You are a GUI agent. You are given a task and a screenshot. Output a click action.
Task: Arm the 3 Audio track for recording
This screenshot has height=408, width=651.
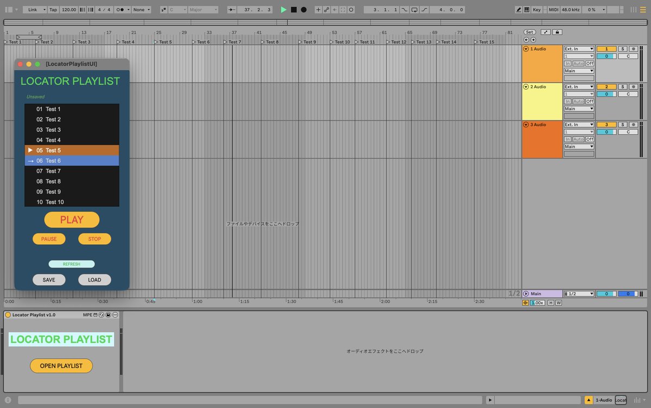633,125
